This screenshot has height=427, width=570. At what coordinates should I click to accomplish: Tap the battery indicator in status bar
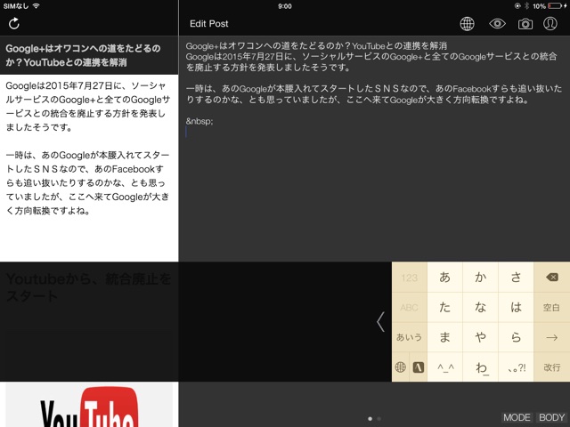tap(557, 6)
